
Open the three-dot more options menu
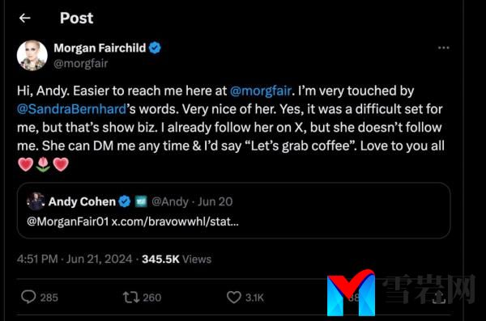(444, 48)
